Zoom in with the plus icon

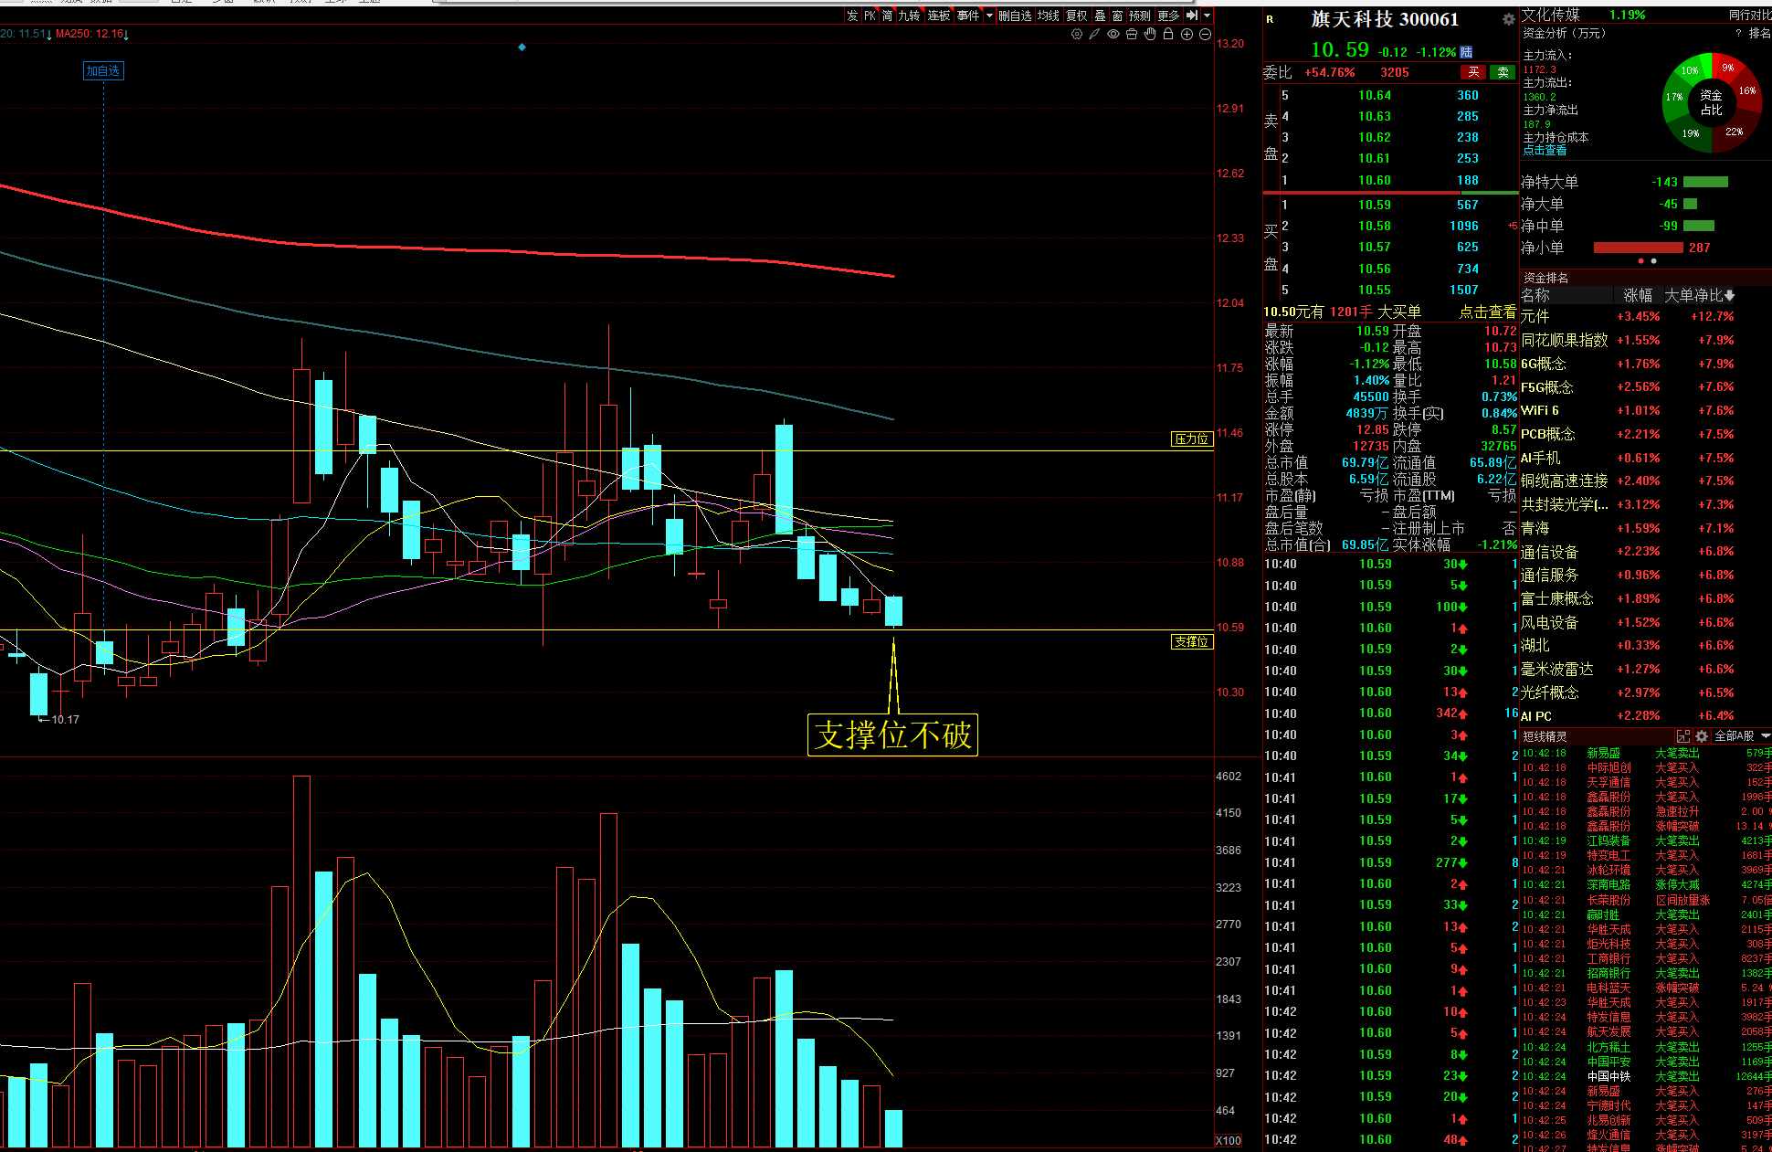[1187, 34]
